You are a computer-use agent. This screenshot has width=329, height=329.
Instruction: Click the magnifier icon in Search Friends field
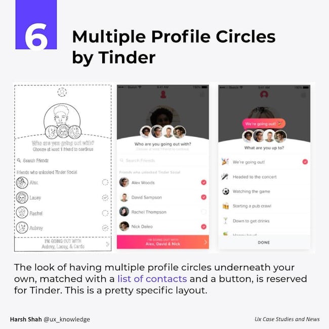pos(121,160)
